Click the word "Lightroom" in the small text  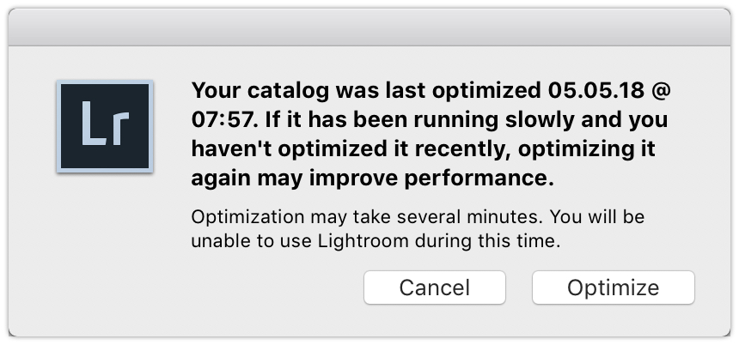363,242
